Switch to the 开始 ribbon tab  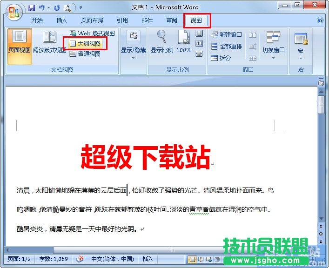click(37, 20)
